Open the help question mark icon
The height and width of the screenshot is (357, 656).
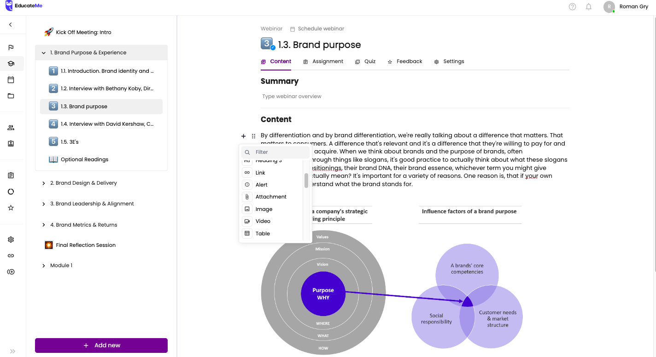pyautogui.click(x=572, y=6)
